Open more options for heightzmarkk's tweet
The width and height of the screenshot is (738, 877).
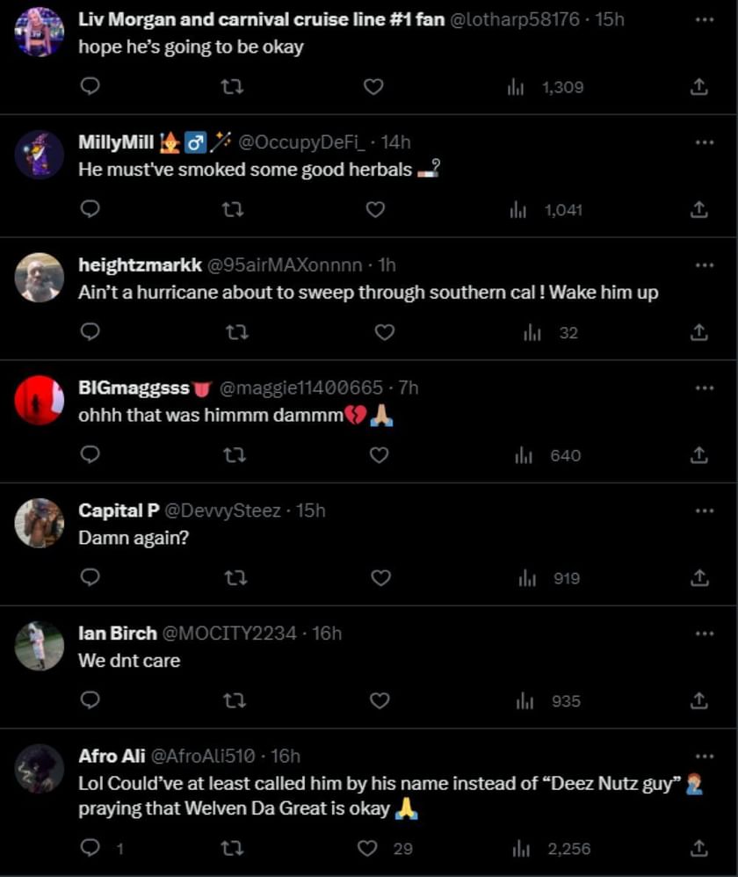(704, 265)
